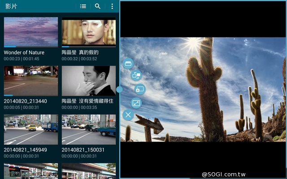Click the '00:00:23 | 00:01:45' duration text

pyautogui.click(x=22, y=59)
